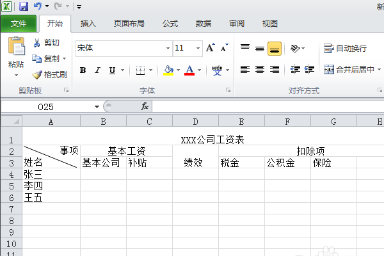This screenshot has height=256, width=384.
Task: Expand the font size dropdown 11
Action: (x=198, y=48)
